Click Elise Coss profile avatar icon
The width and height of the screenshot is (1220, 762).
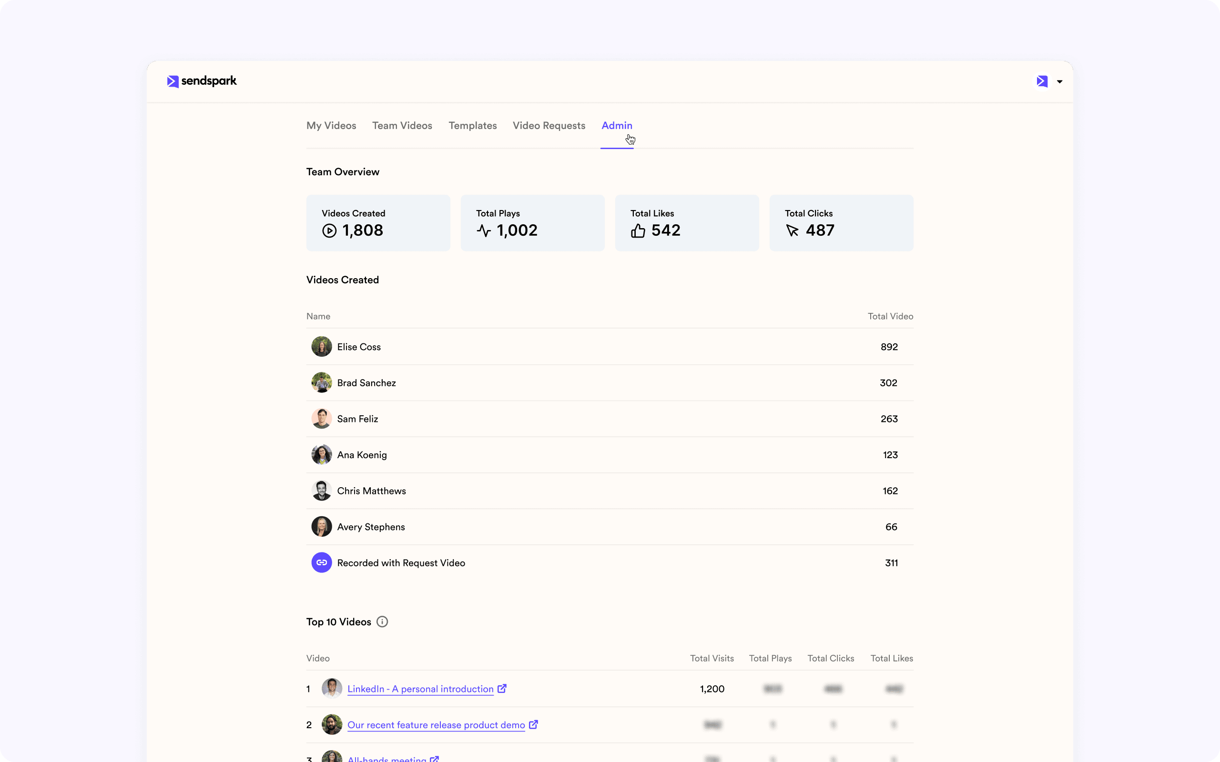[321, 346]
